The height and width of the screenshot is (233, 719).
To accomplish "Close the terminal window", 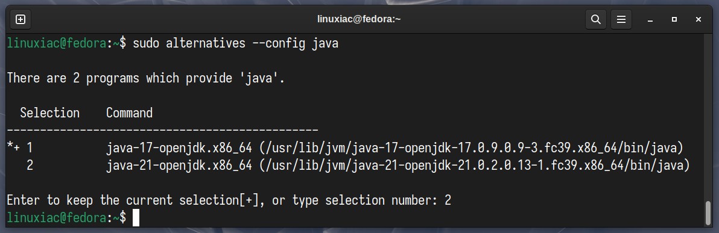I will point(698,19).
